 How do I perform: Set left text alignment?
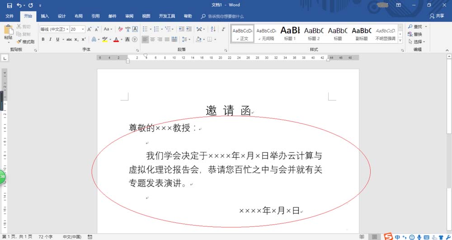[x=145, y=39]
